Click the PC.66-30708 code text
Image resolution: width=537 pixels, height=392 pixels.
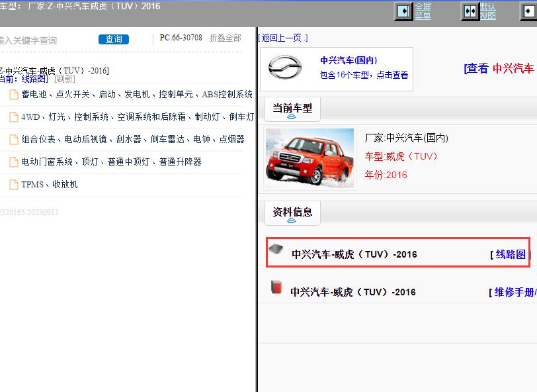tap(181, 38)
